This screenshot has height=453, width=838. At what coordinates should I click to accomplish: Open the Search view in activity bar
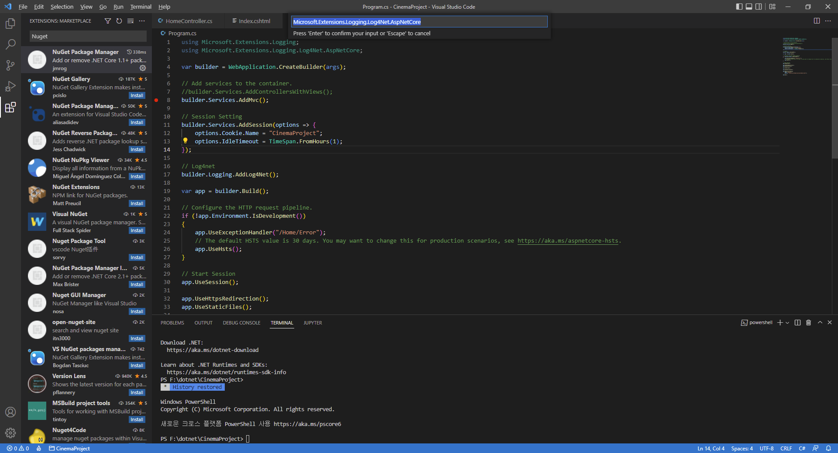tap(10, 44)
